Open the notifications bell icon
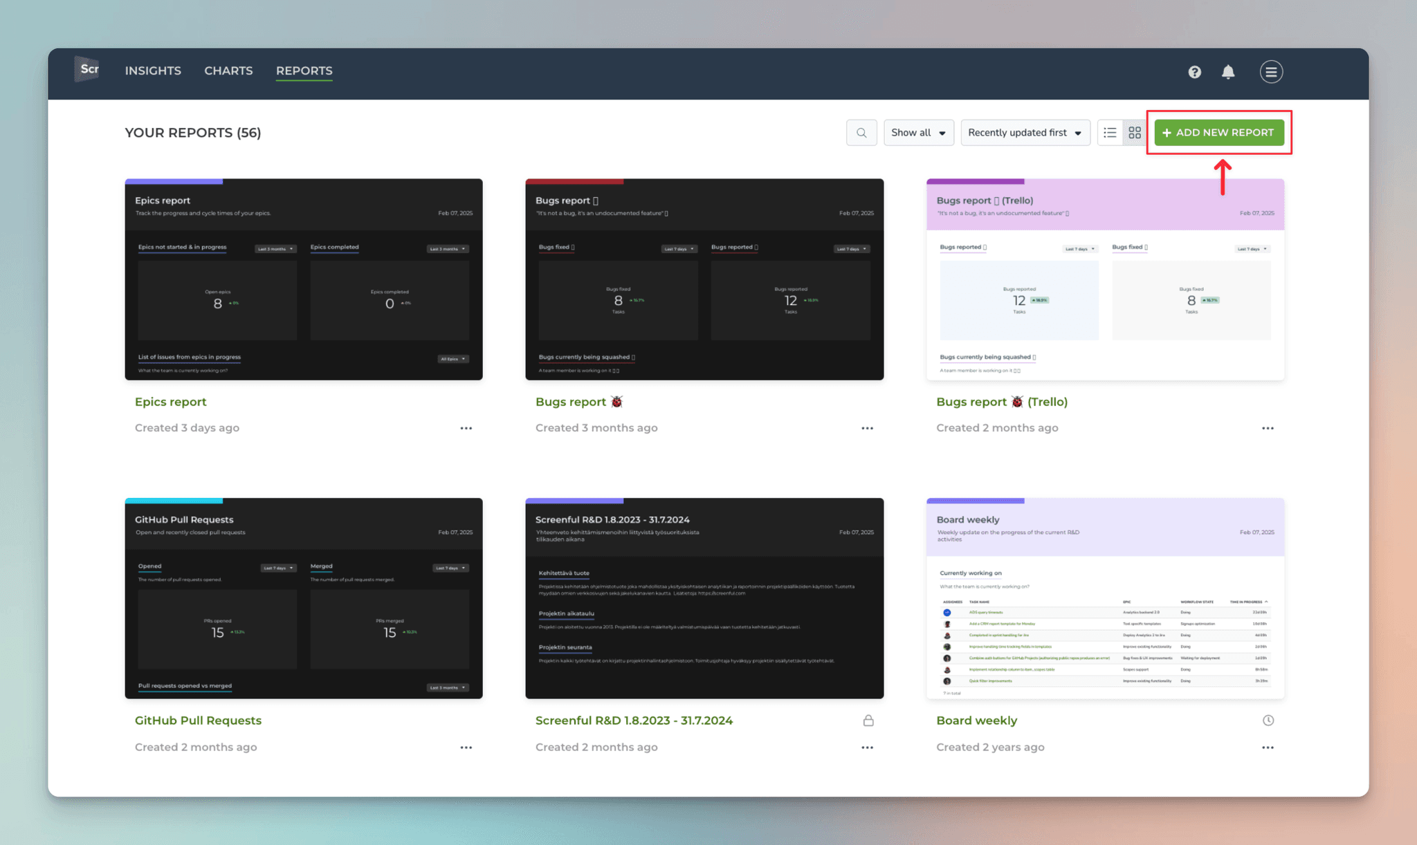Screen dimensions: 1417x845 coord(1229,72)
